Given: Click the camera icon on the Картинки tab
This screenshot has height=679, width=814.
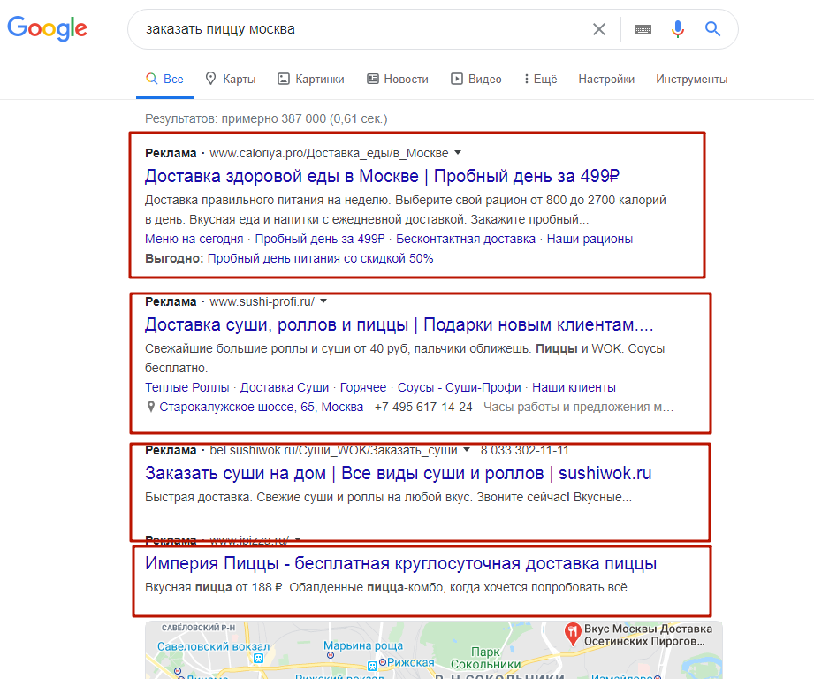Looking at the screenshot, I should pyautogui.click(x=284, y=79).
